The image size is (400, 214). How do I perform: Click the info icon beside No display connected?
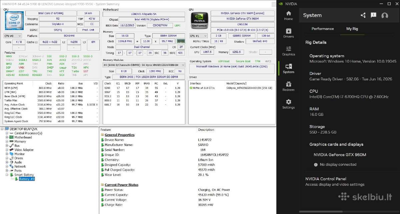(316, 164)
